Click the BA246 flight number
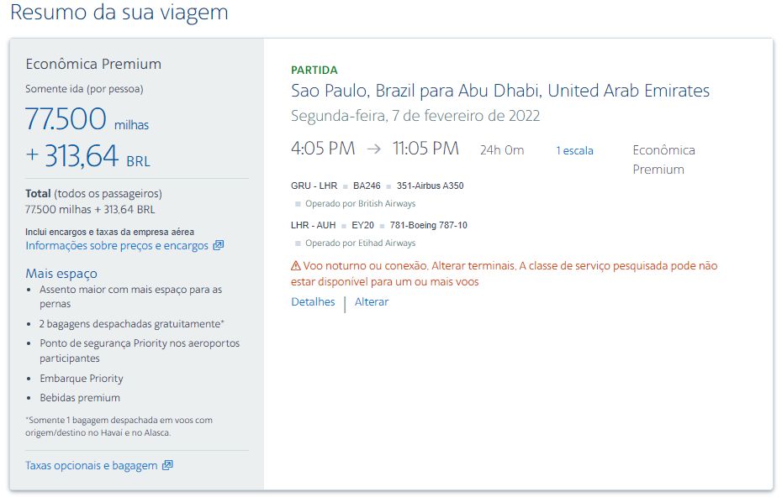This screenshot has width=782, height=497. 367,186
